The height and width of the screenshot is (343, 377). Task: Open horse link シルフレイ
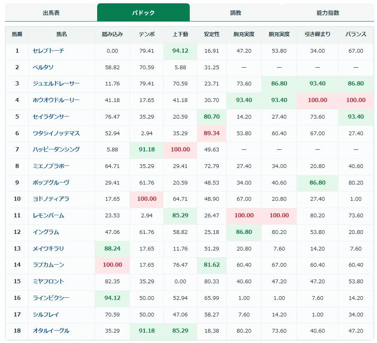46,314
